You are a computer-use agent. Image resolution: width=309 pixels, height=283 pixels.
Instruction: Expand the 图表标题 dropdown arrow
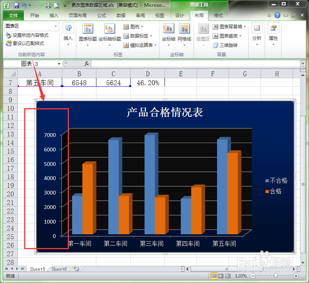pos(88,45)
